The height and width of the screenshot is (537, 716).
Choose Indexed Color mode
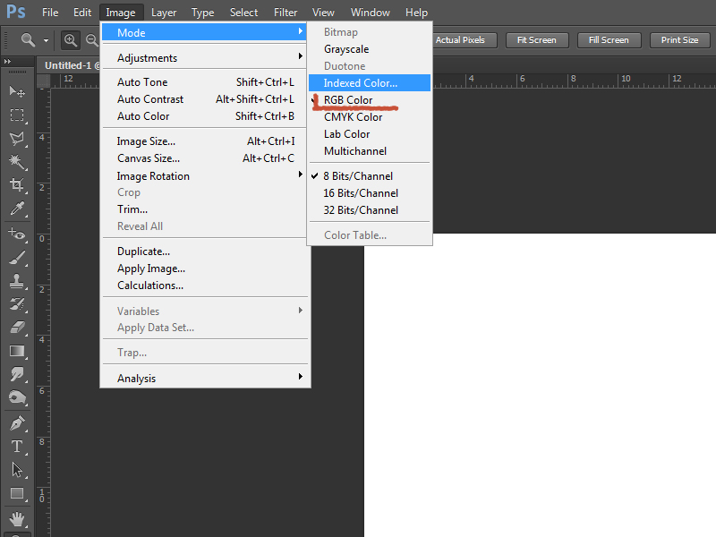coord(370,83)
